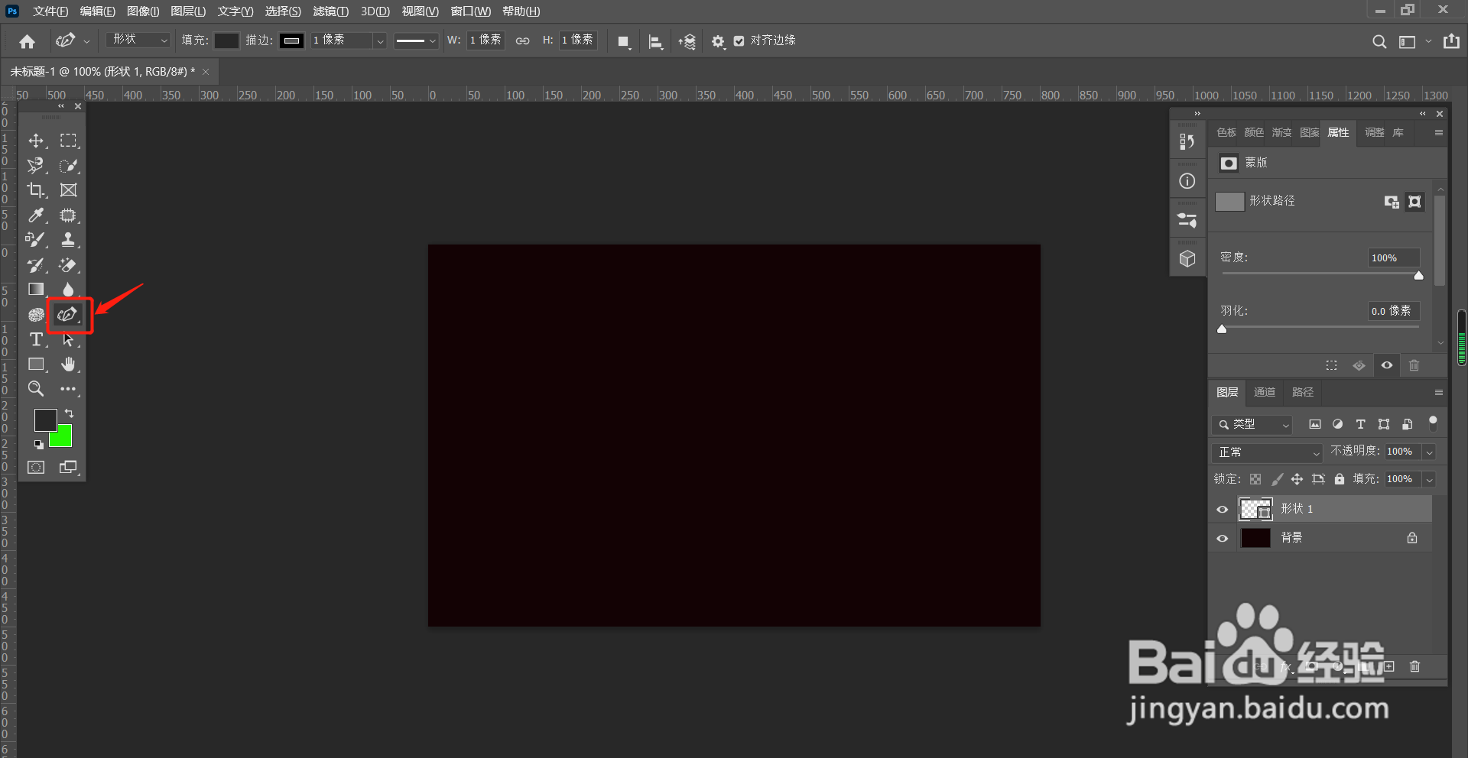Viewport: 1468px width, 758px height.
Task: Select the Crop tool
Action: [x=36, y=190]
